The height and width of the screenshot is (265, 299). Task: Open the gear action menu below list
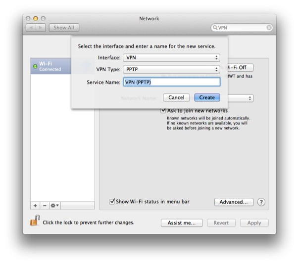click(x=55, y=206)
